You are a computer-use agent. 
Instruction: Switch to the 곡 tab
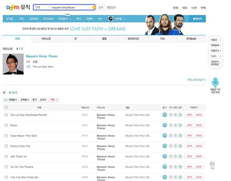75,39
